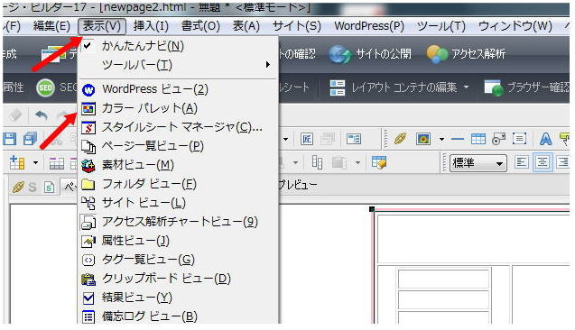The width and height of the screenshot is (575, 330).
Task: Choose 素材ビュー(M) entry
Action: click(178, 166)
